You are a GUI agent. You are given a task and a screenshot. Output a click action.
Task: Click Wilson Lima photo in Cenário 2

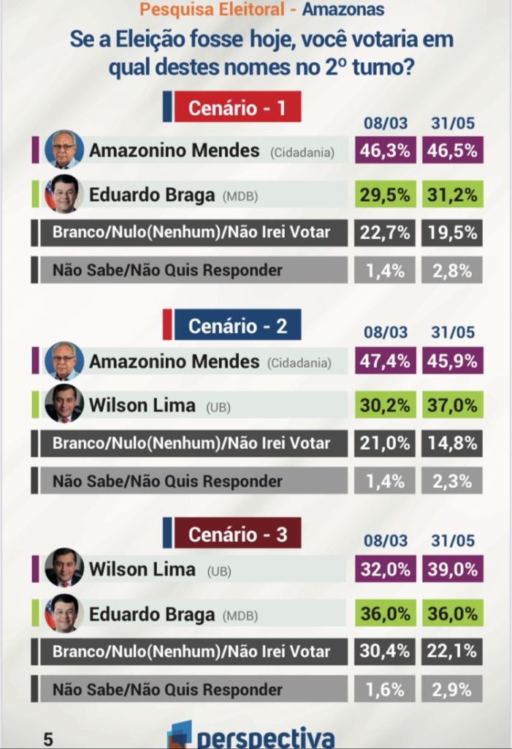(x=64, y=404)
